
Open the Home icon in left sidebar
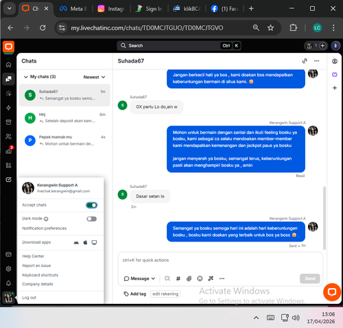[x=8, y=65]
